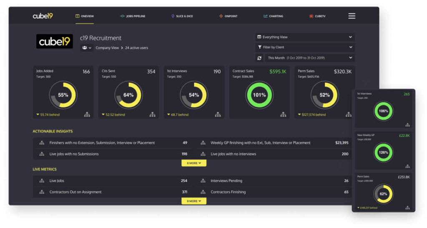Open hierarchy icon on Jobs Added card
This screenshot has height=228, width=427.
click(x=87, y=114)
